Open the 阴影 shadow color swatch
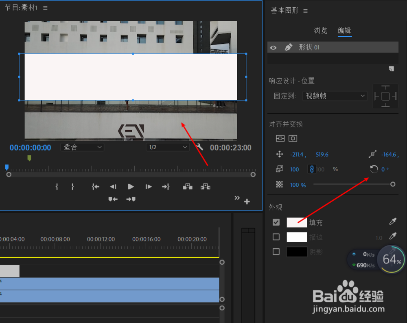Screen dimensions: 407x323 click(x=297, y=252)
